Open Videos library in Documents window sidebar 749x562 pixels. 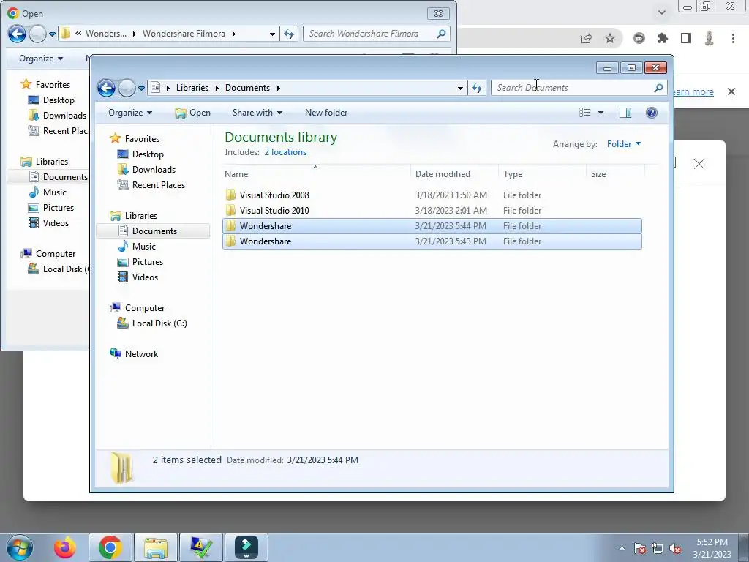(145, 277)
